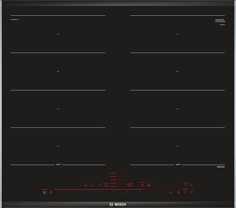The image size is (236, 208).
Task: Tap the hourglass kitchen timer icon
Action: tap(179, 192)
